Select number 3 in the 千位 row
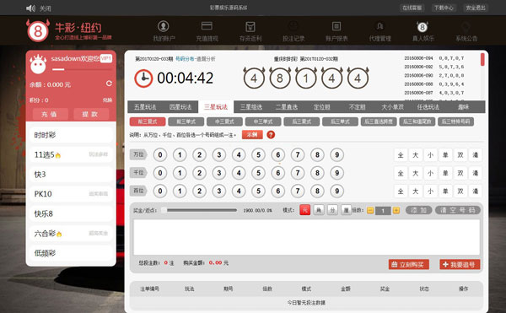This screenshot has height=313, width=506. coord(219,173)
